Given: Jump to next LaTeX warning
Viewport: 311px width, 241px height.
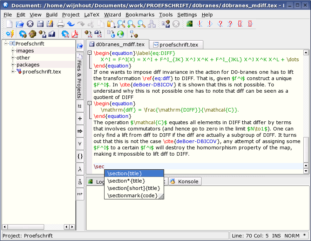Looking at the screenshot, I should 230,24.
